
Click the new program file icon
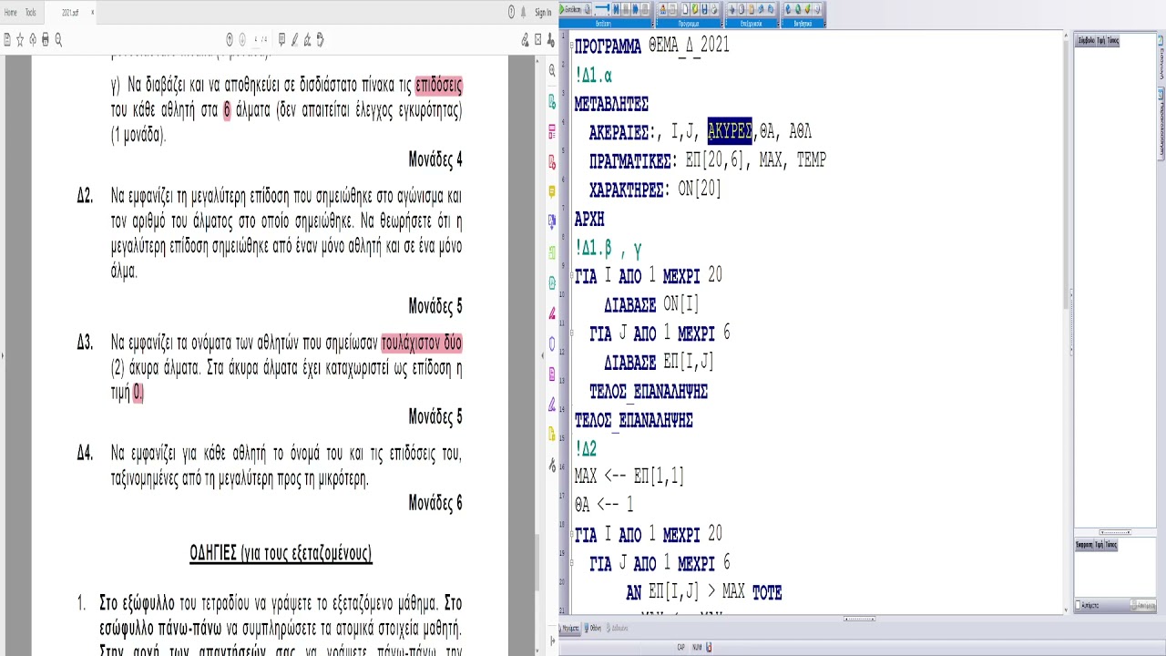pos(685,9)
